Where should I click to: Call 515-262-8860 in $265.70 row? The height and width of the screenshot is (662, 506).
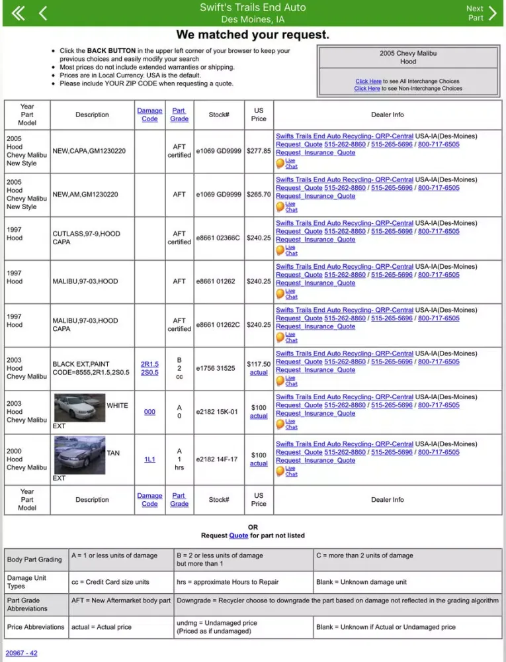345,188
